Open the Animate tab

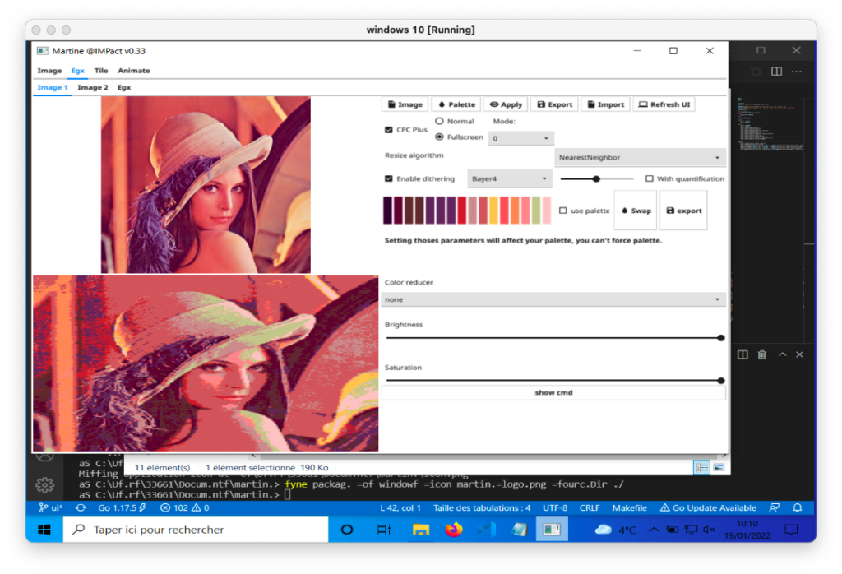click(134, 71)
